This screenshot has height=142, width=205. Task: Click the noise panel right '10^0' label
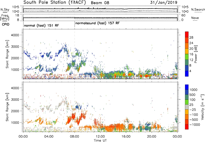185,12
